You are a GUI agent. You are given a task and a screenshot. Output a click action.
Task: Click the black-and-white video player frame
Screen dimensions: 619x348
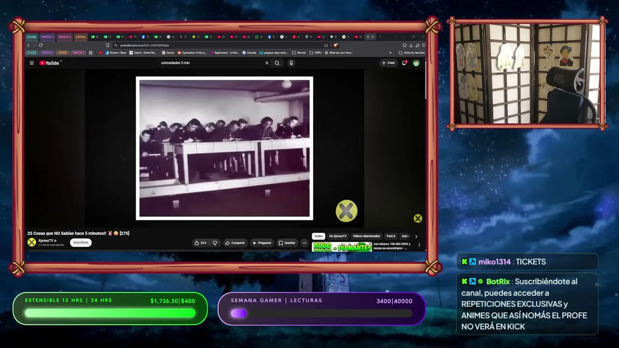pos(224,148)
